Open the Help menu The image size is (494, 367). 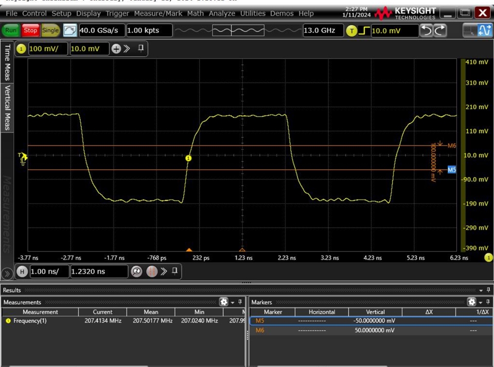(306, 13)
